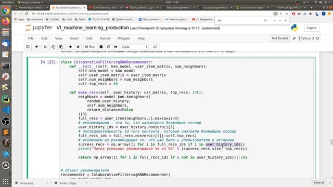
Task: Run the selected cell
Action: [x=90, y=47]
